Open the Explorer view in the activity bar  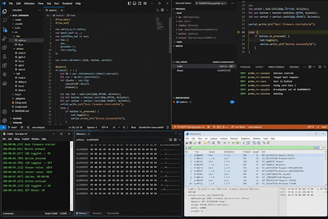point(4,11)
